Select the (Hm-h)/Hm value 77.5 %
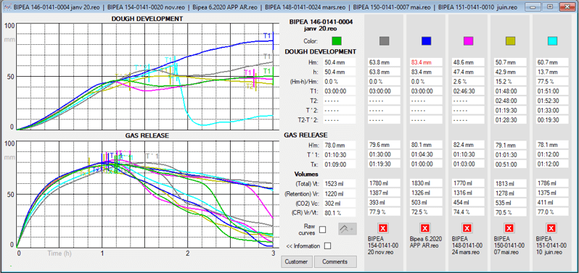Viewport: 579px width, 273px height. 552,81
